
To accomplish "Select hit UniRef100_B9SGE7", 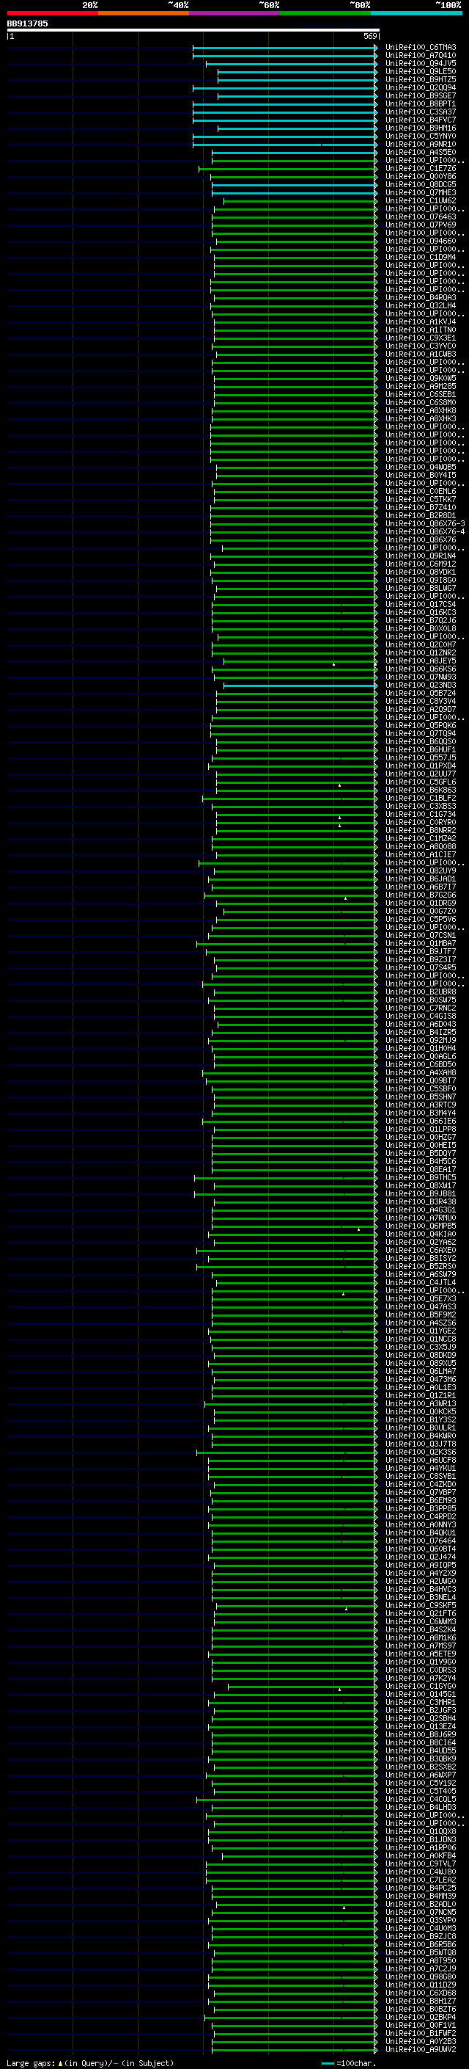I will click(x=421, y=95).
